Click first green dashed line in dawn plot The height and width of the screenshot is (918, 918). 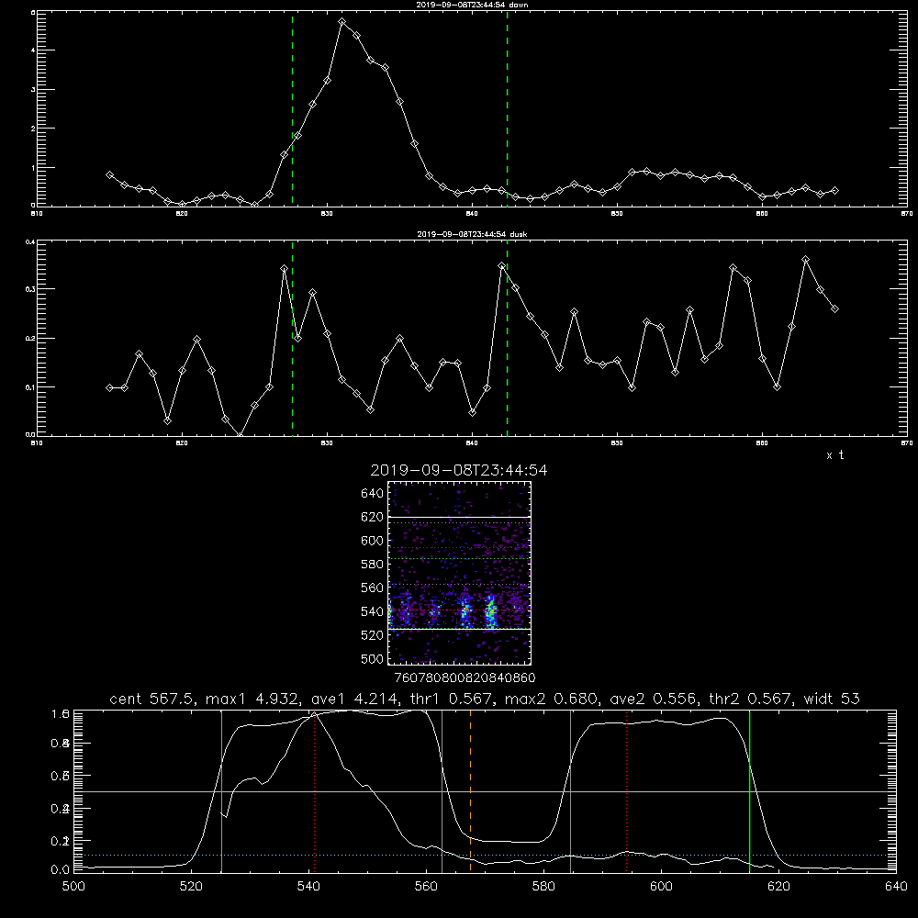[x=292, y=109]
